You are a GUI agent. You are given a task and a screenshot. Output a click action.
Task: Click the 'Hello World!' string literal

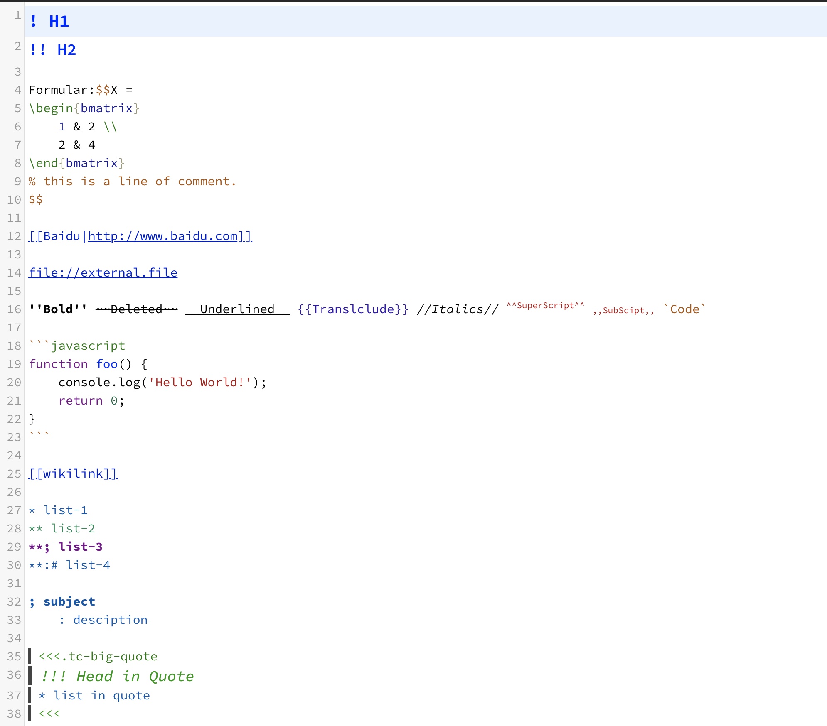[200, 383]
